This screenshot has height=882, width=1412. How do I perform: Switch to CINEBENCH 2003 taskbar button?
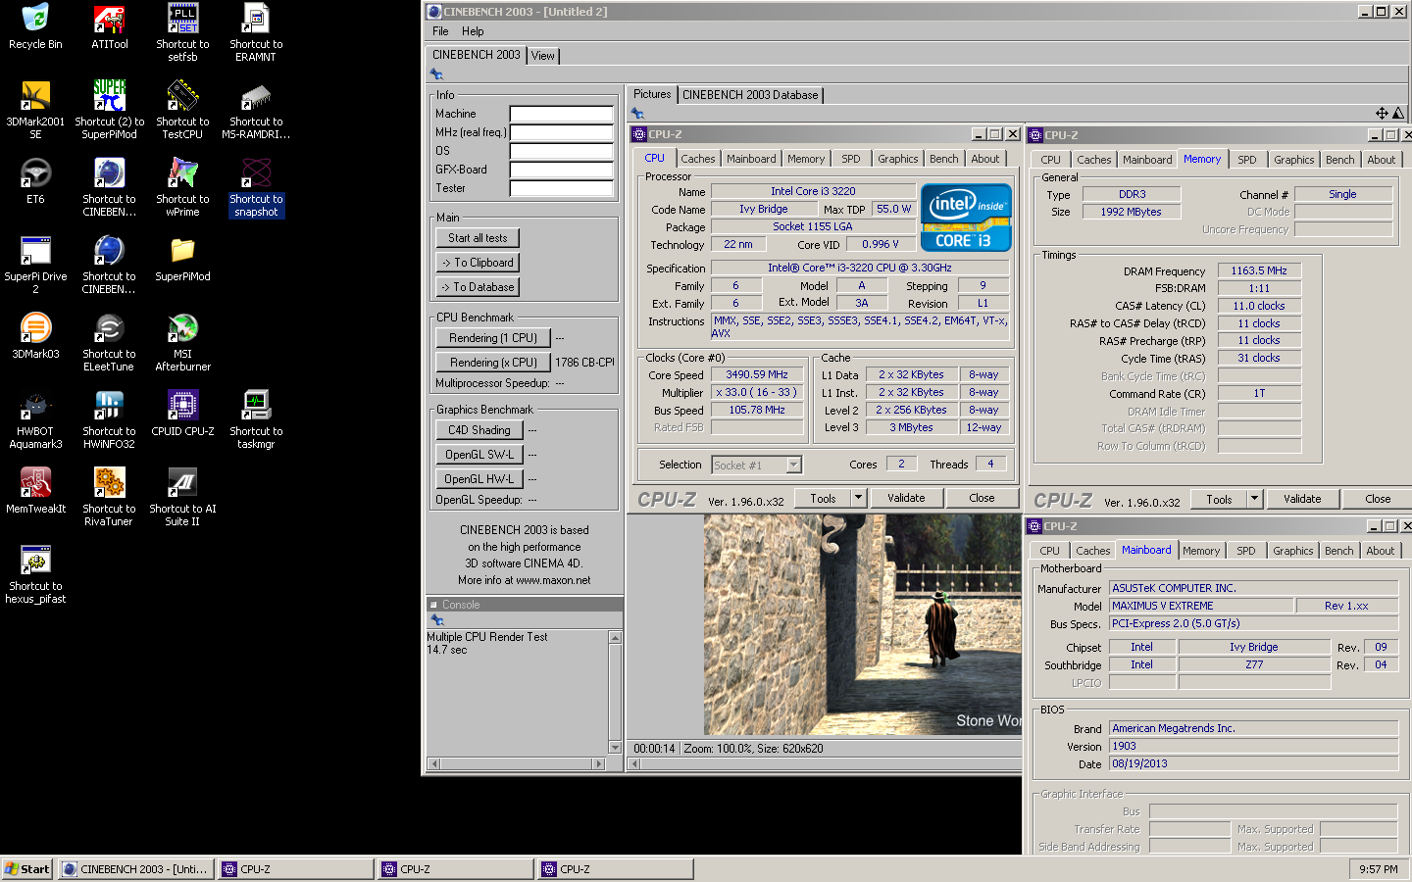tap(136, 869)
